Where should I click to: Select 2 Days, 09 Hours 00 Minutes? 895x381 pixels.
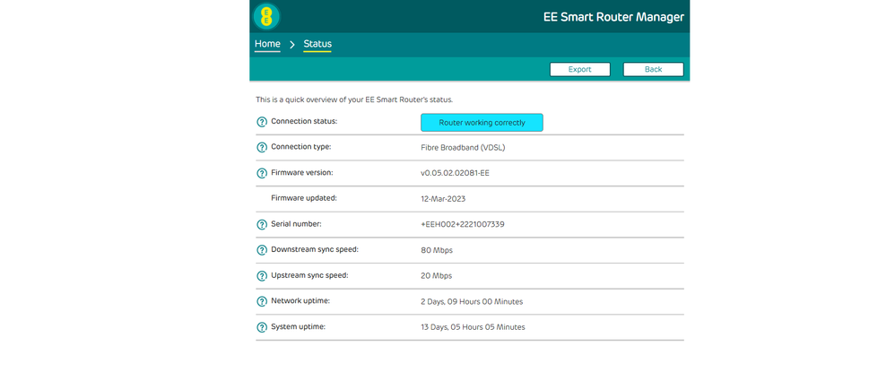click(472, 302)
